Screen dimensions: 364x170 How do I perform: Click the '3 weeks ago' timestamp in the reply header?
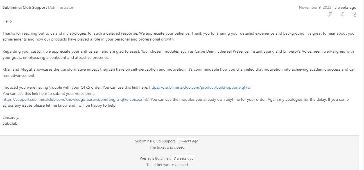pyautogui.click(x=345, y=7)
